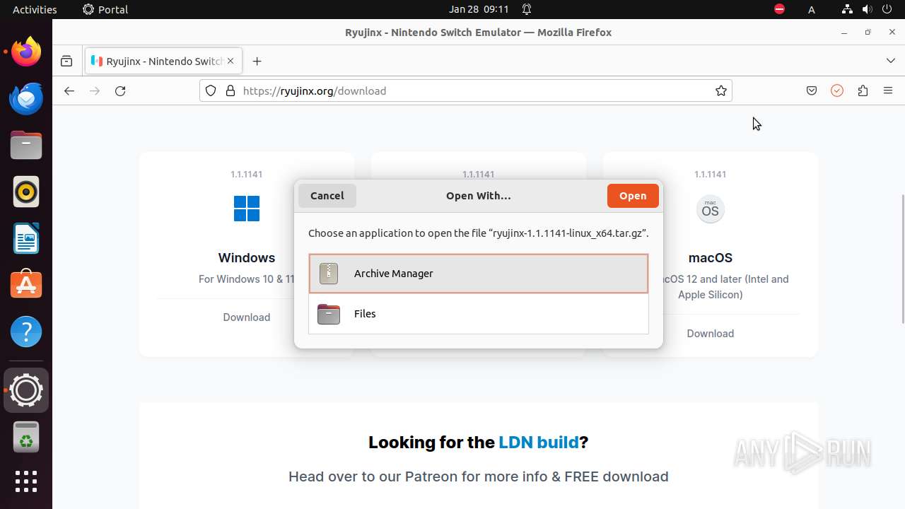This screenshot has height=509, width=905.
Task: Open Pocket save button
Action: point(812,90)
